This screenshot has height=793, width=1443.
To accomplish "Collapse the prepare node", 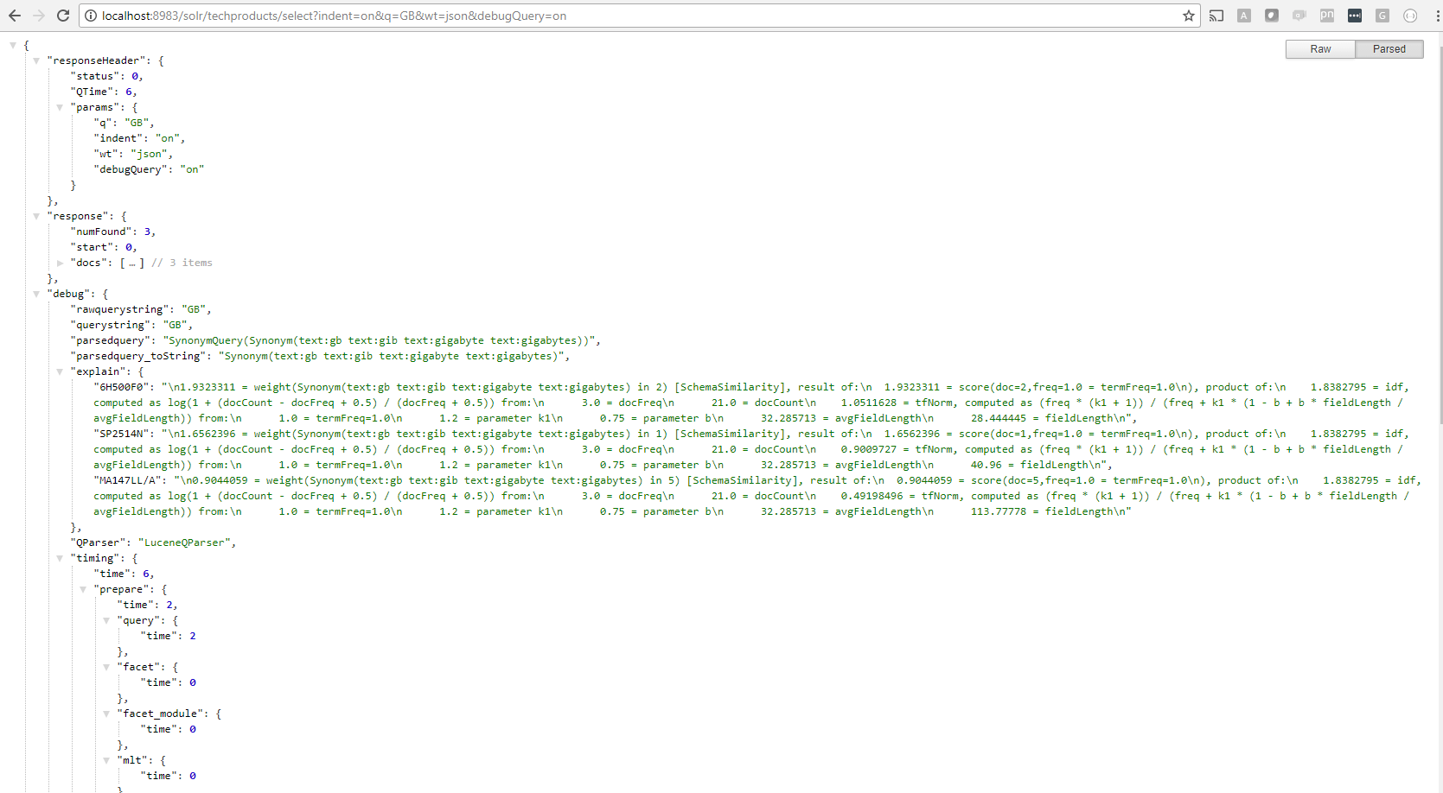I will tap(83, 589).
